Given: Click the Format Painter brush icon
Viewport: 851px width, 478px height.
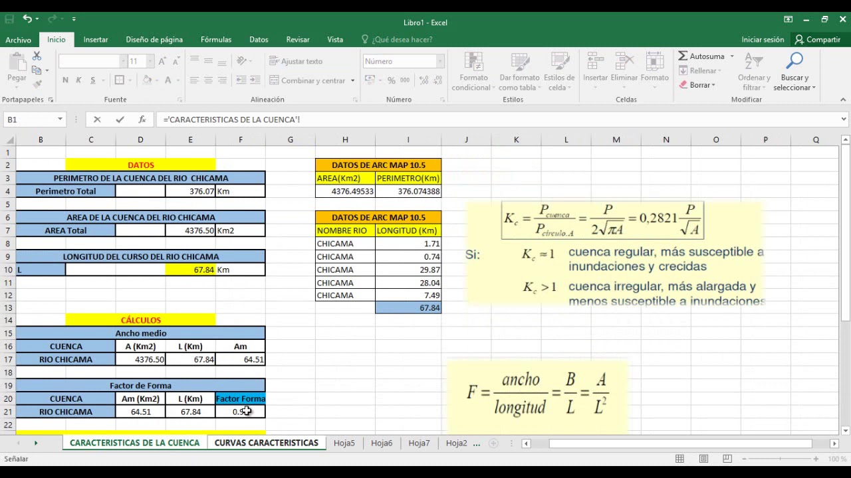Looking at the screenshot, I should pyautogui.click(x=37, y=84).
